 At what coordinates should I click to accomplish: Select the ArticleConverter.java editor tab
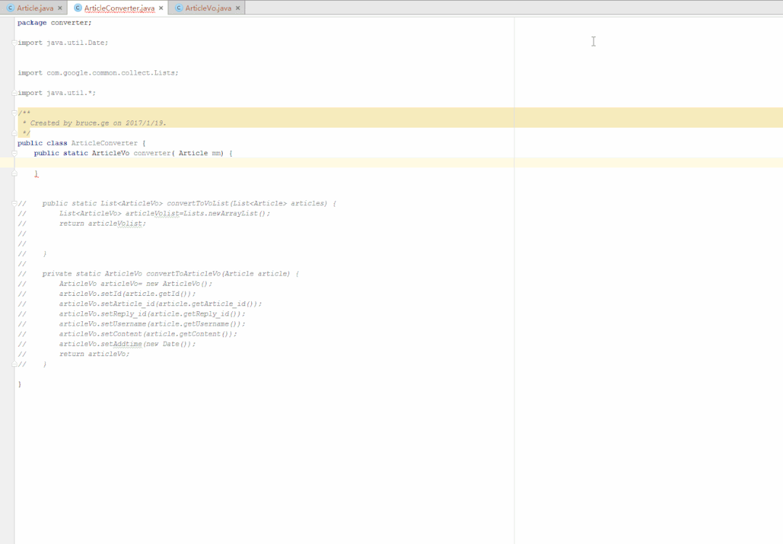[x=119, y=8]
